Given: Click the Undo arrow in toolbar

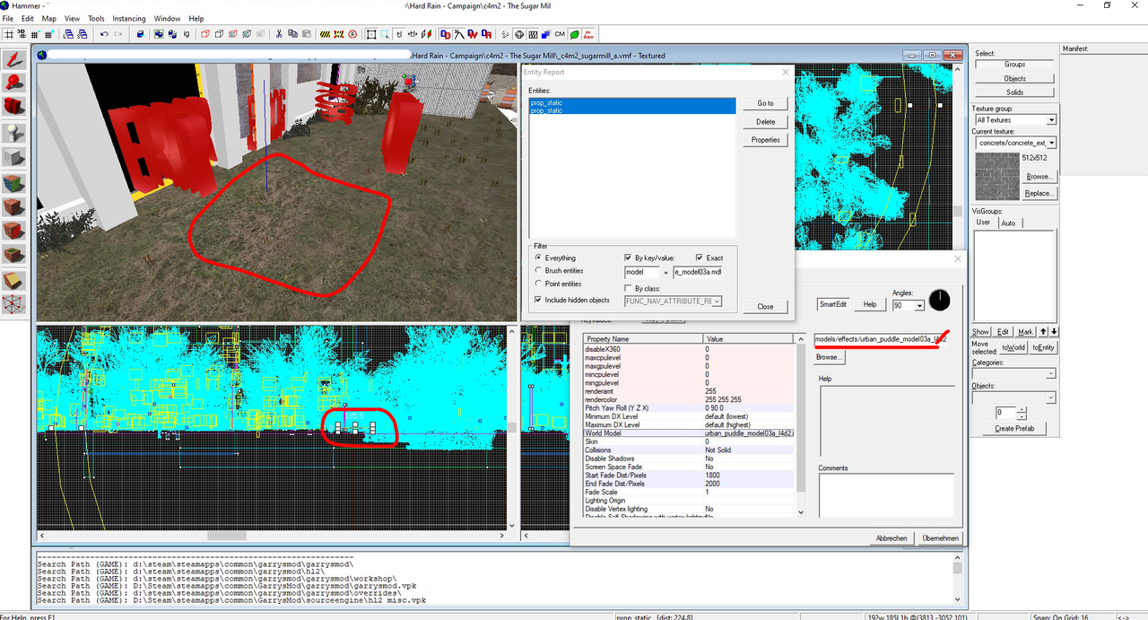Looking at the screenshot, I should [104, 34].
